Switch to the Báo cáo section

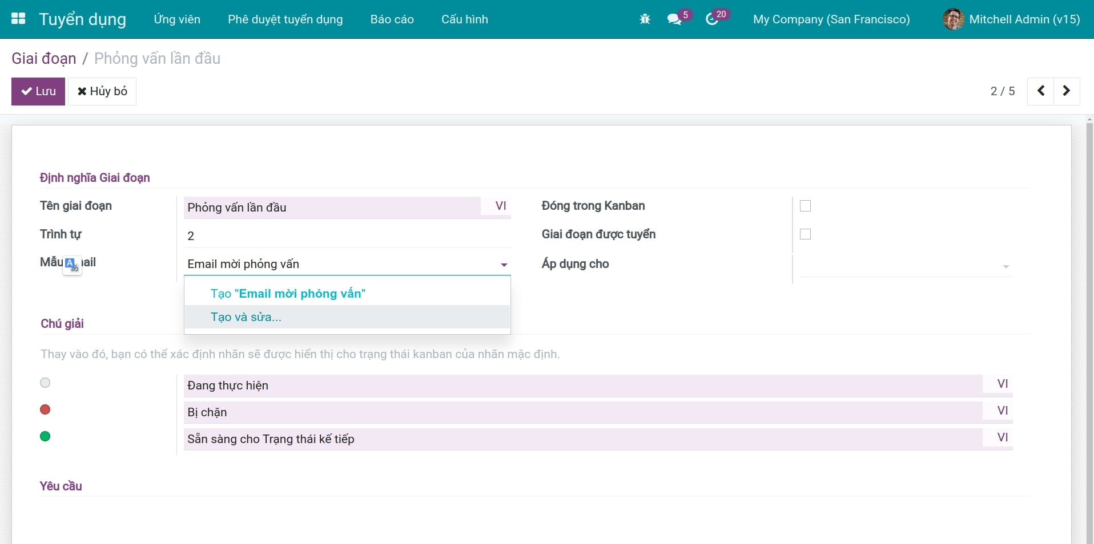(392, 19)
